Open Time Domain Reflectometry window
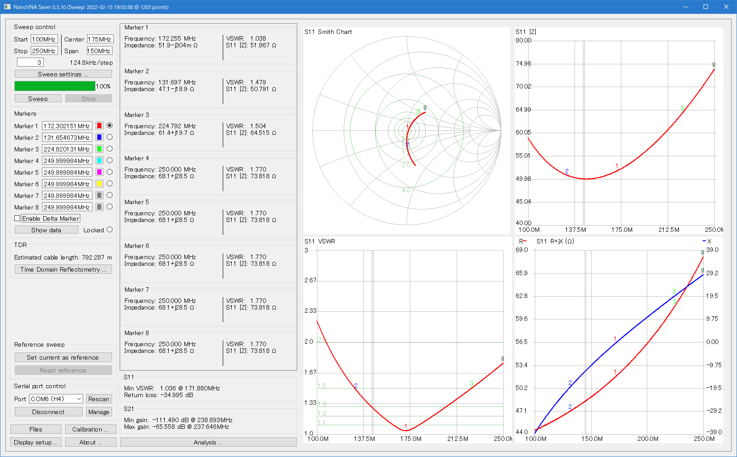Viewport: 737px width, 457px height. click(x=63, y=269)
